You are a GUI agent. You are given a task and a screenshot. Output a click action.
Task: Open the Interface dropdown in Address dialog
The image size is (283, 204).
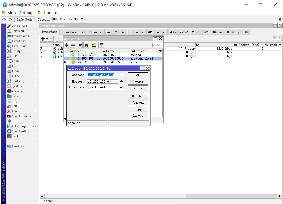[x=121, y=87]
